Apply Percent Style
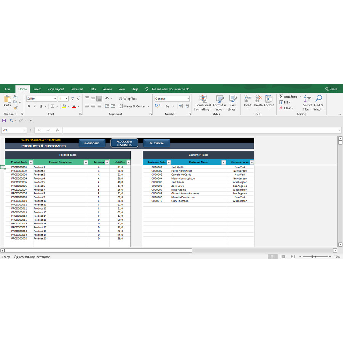Viewport: 343px width, 343px height. (167, 106)
